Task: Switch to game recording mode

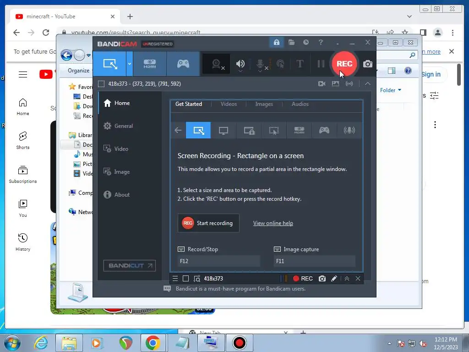Action: tap(183, 64)
